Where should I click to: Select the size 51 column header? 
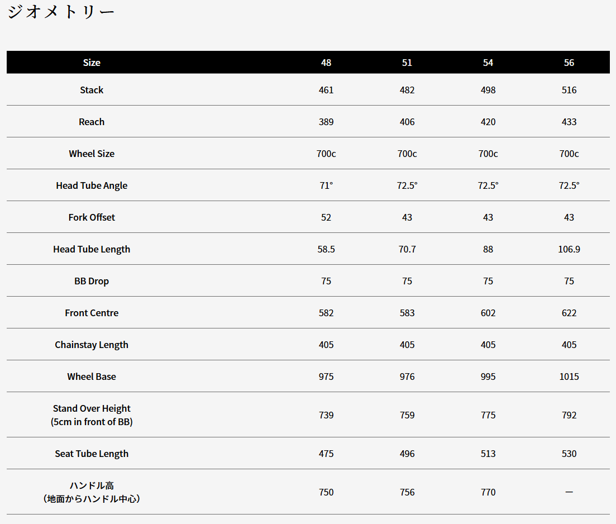pyautogui.click(x=407, y=63)
